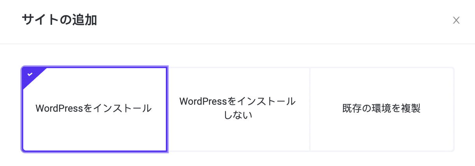The width and height of the screenshot is (475, 166).
Task: Click the サイトの追加 dialog title
Action: (59, 20)
